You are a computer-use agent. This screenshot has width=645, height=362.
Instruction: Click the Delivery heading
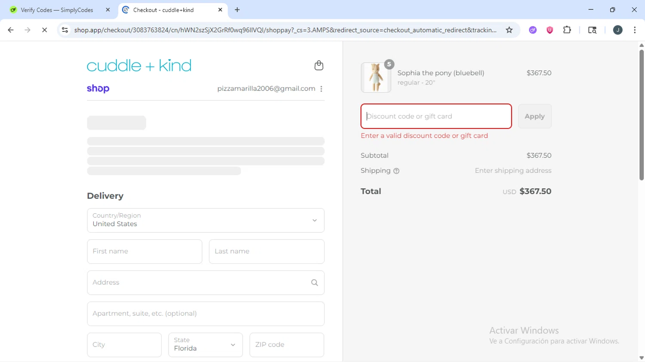click(105, 196)
